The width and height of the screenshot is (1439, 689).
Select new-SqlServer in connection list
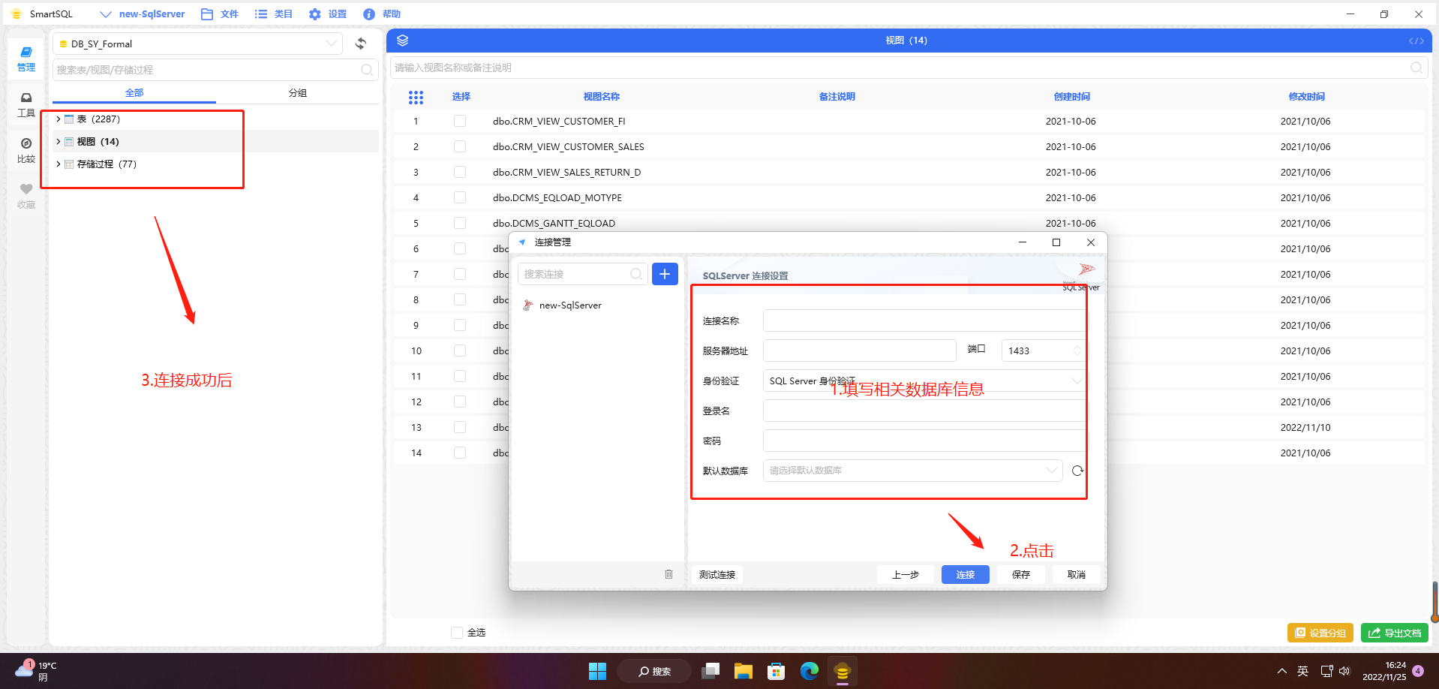tap(597, 305)
